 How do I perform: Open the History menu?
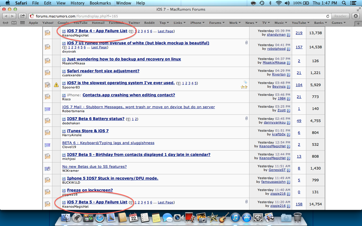[x=77, y=3]
